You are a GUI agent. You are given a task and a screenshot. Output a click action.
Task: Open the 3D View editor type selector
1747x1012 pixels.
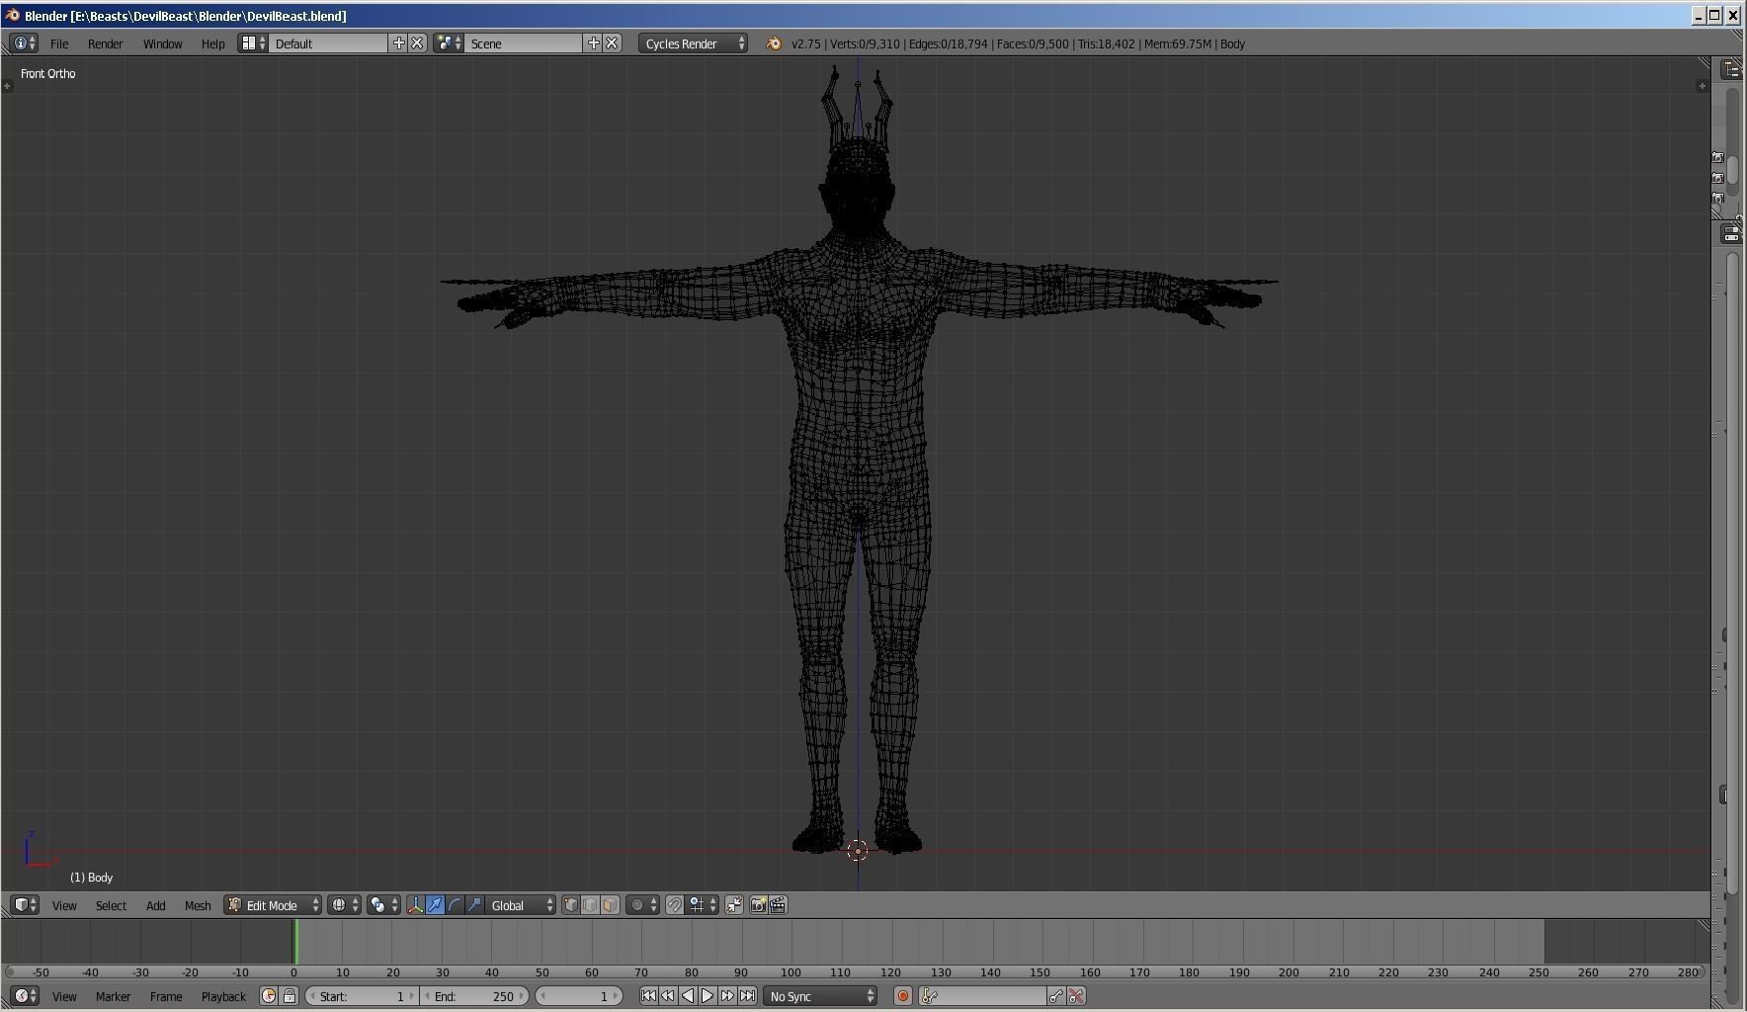(25, 905)
